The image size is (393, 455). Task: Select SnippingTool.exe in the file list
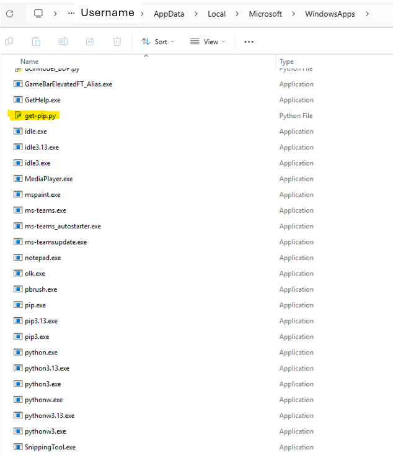tap(50, 447)
